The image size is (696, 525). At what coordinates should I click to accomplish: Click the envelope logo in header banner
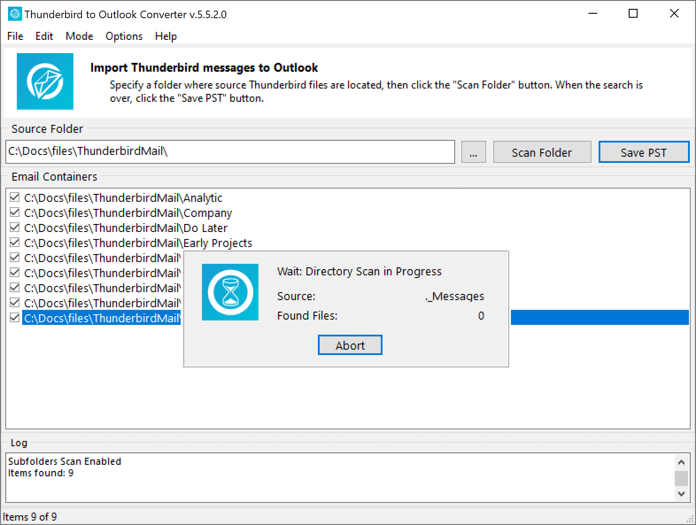coord(45,81)
